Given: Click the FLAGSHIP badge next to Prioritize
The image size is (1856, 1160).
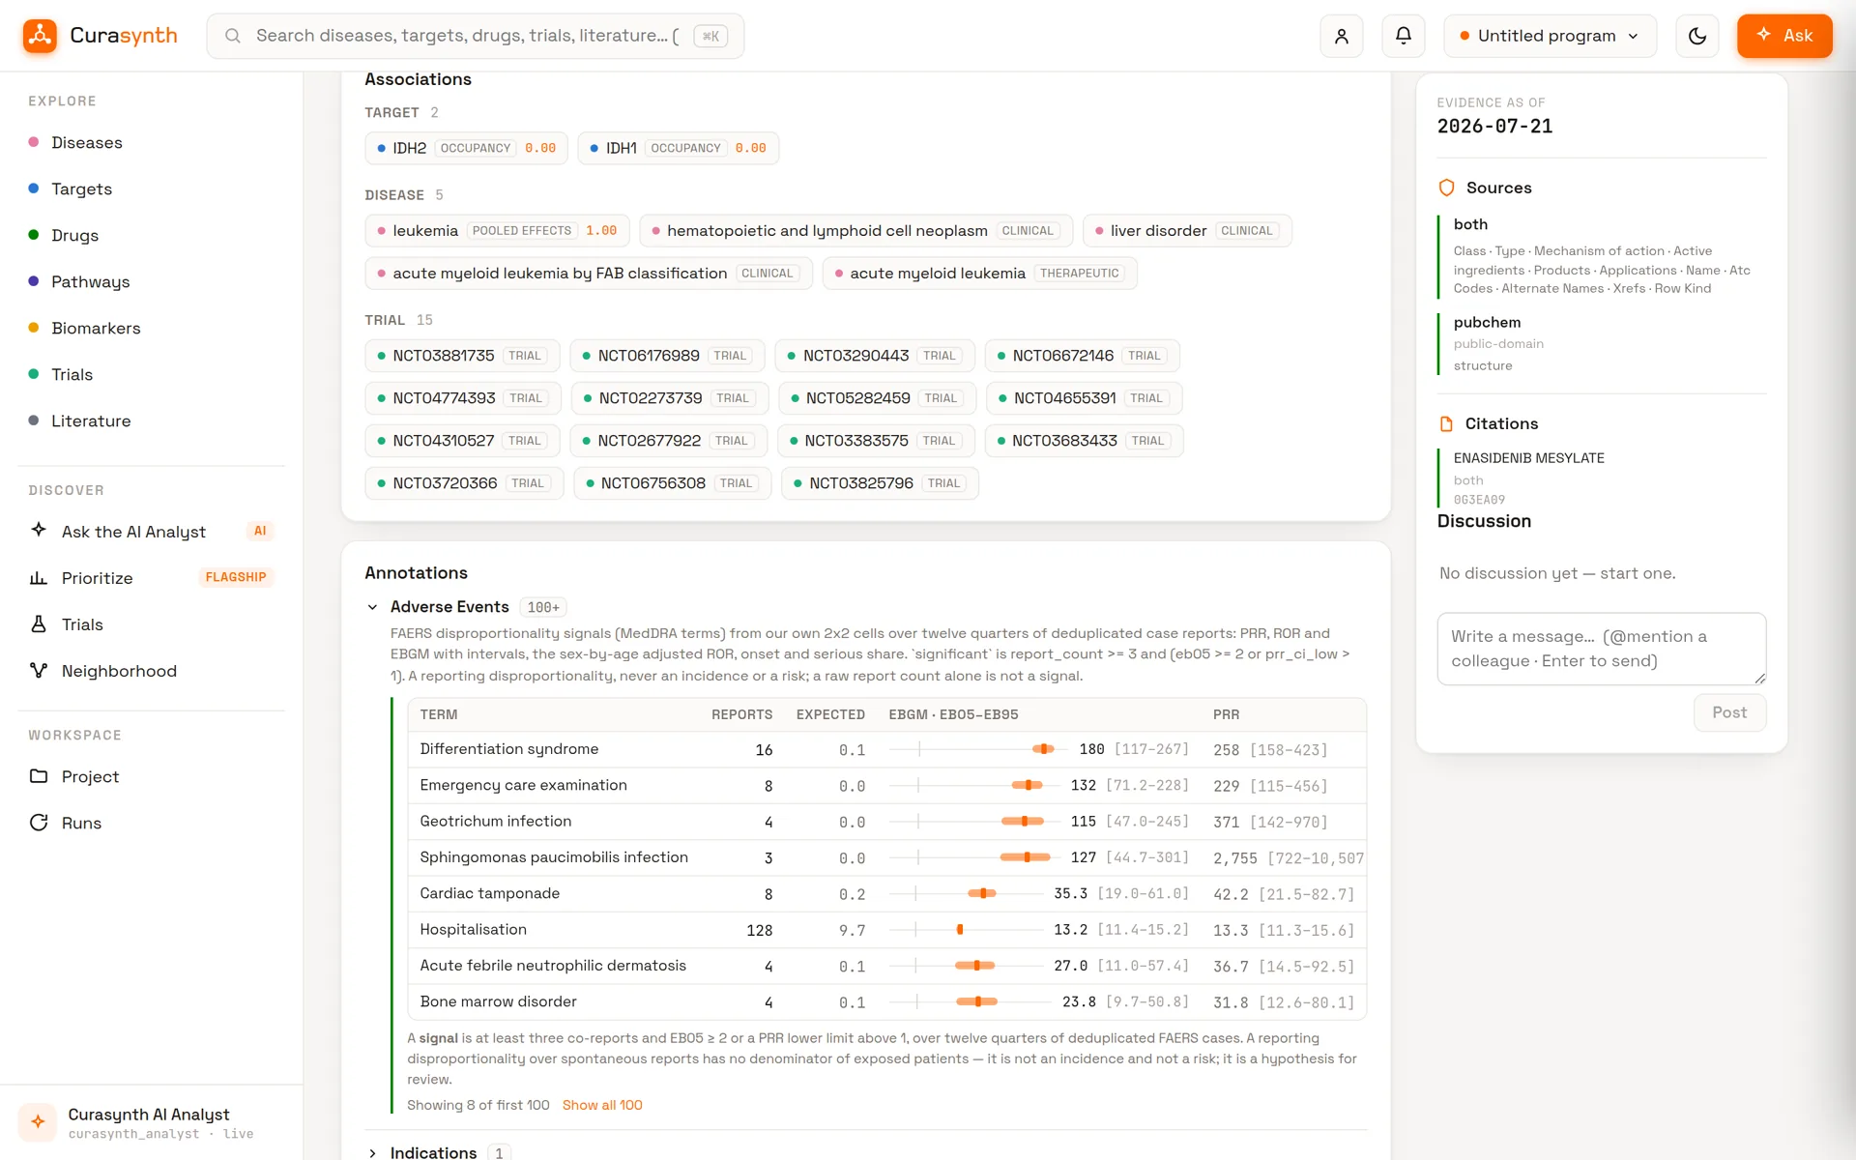Looking at the screenshot, I should [236, 577].
